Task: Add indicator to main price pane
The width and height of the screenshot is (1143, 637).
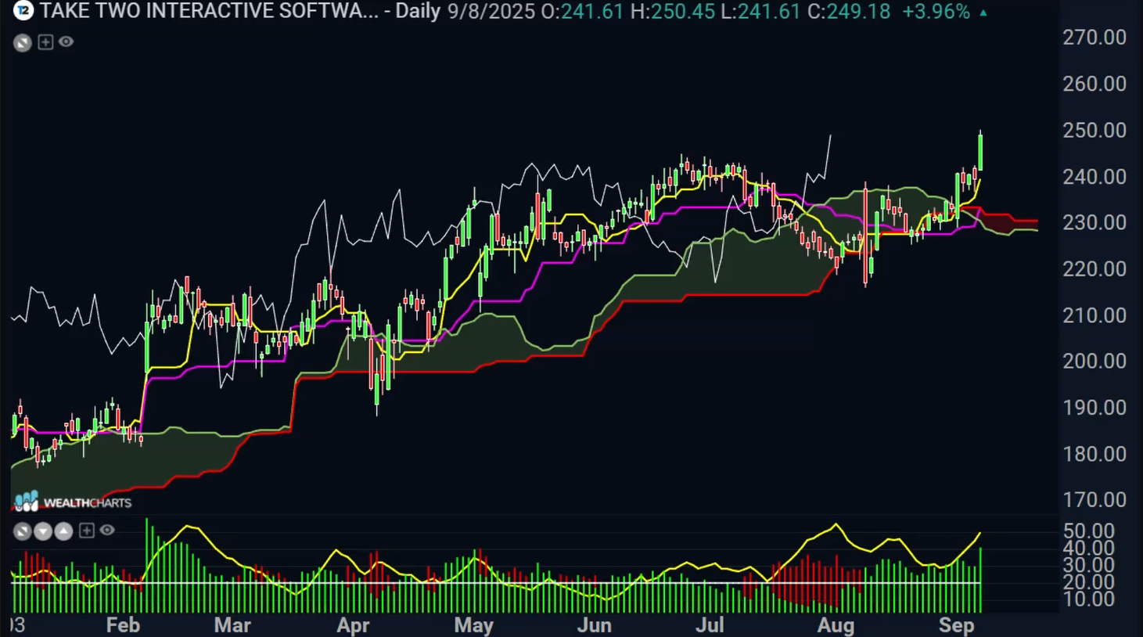Action: 45,42
